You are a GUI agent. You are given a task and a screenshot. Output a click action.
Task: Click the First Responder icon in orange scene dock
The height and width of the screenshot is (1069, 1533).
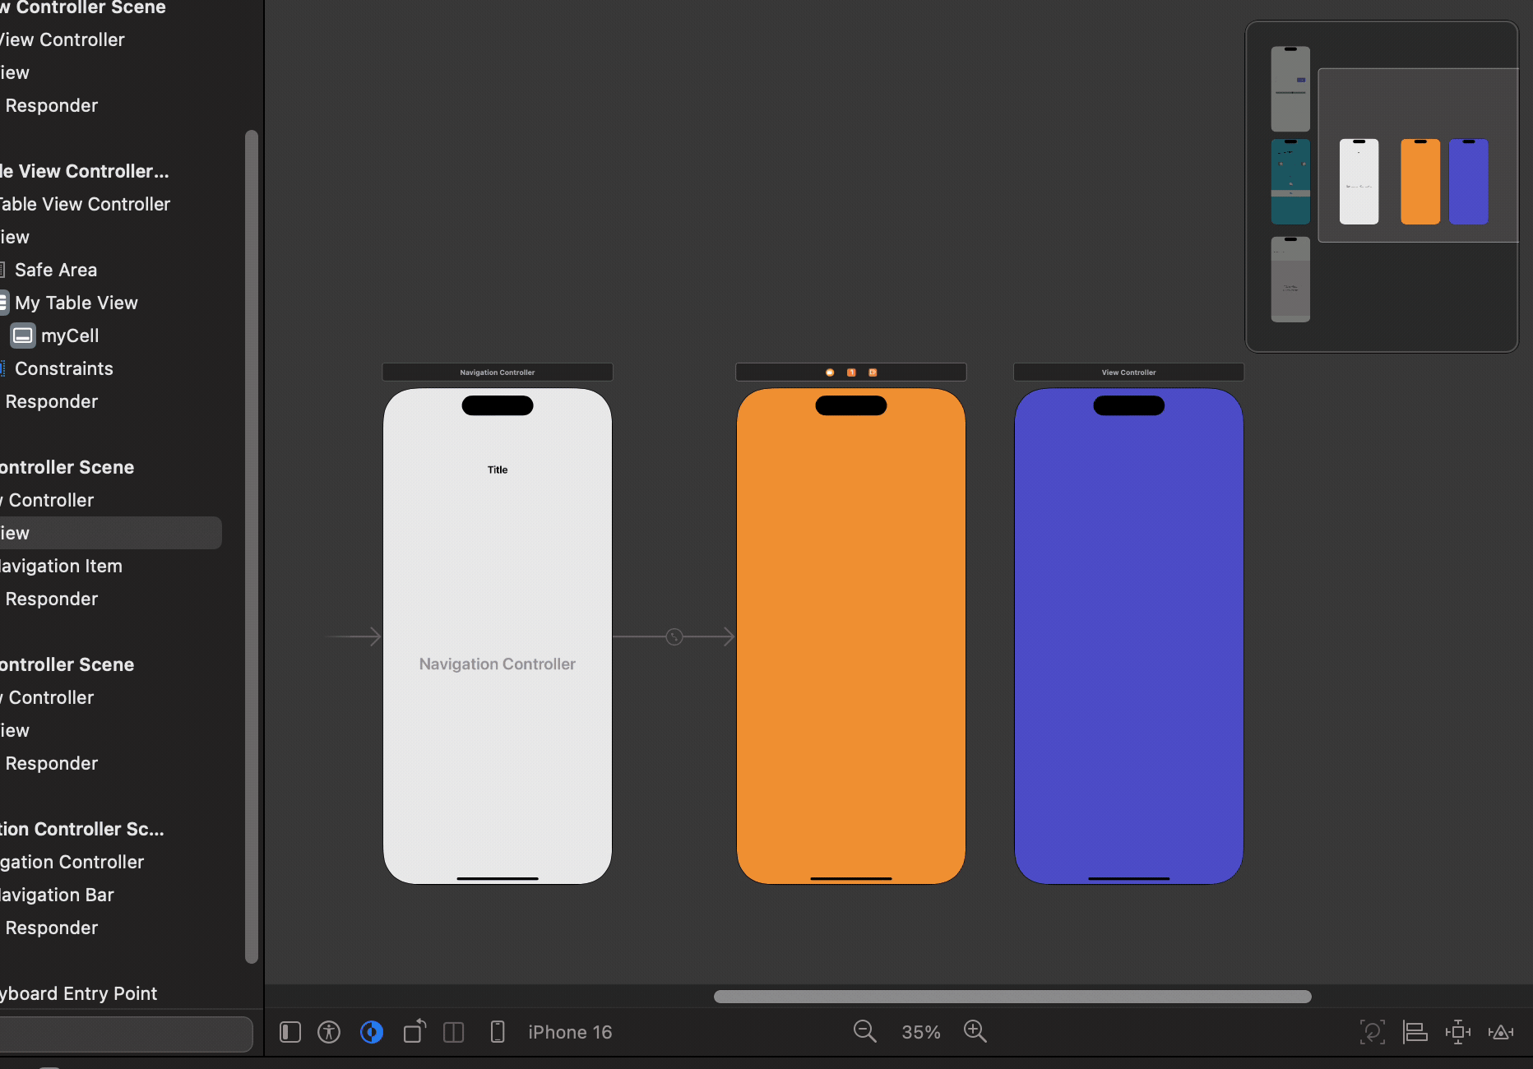[851, 373]
